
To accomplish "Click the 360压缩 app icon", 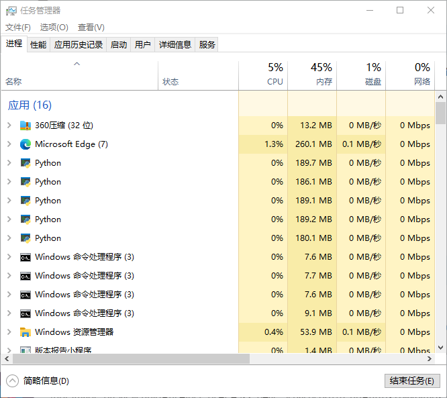I will click(26, 126).
